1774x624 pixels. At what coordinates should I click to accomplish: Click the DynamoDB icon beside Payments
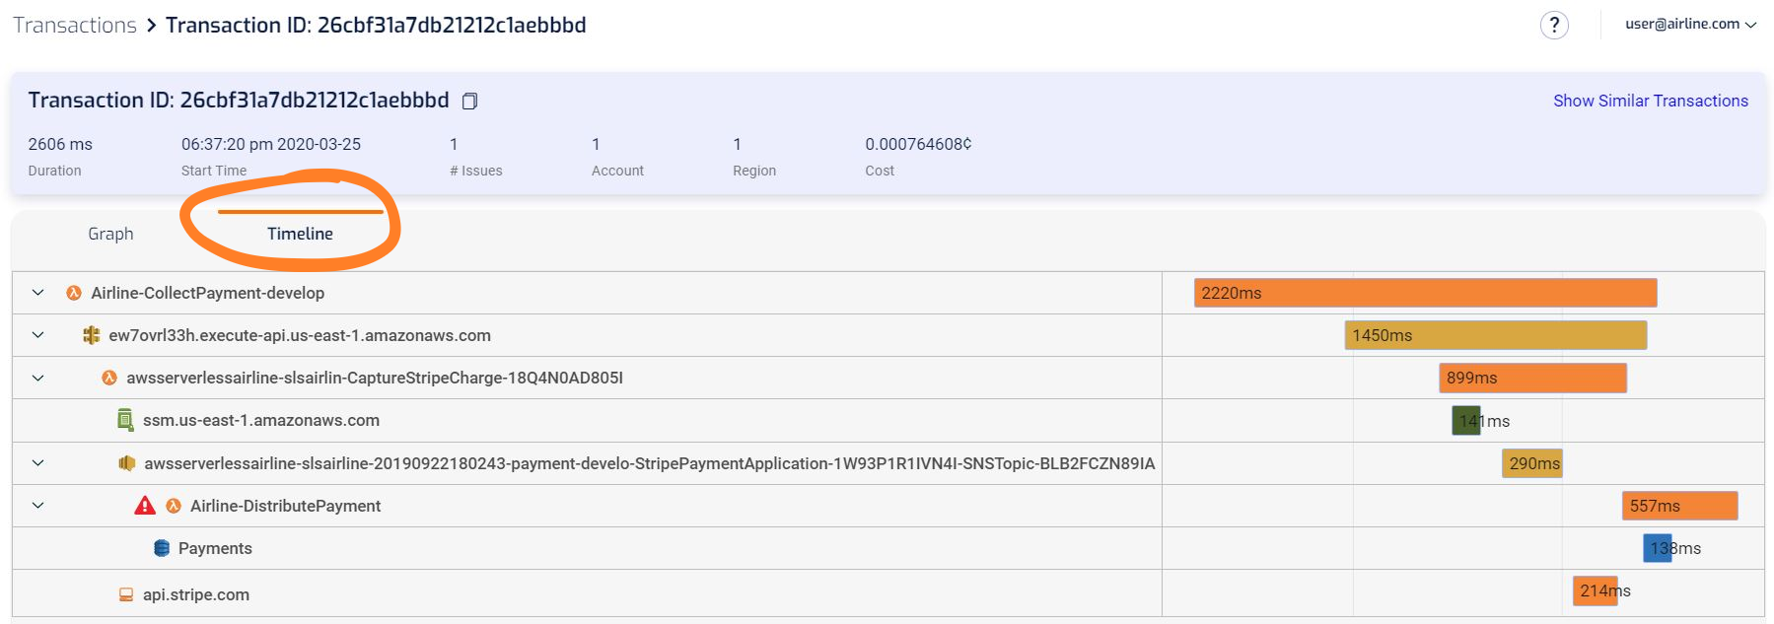pos(162,548)
